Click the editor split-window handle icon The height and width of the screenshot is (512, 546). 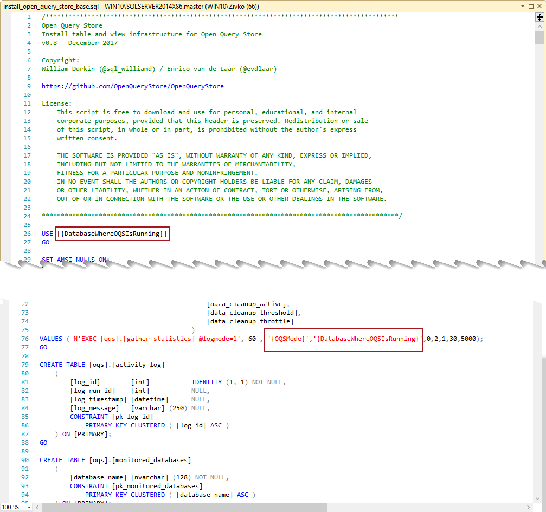[539, 17]
